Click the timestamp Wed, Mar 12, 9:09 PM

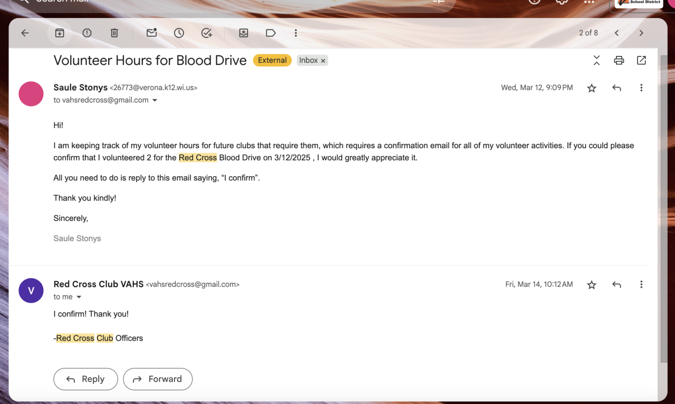(x=537, y=88)
